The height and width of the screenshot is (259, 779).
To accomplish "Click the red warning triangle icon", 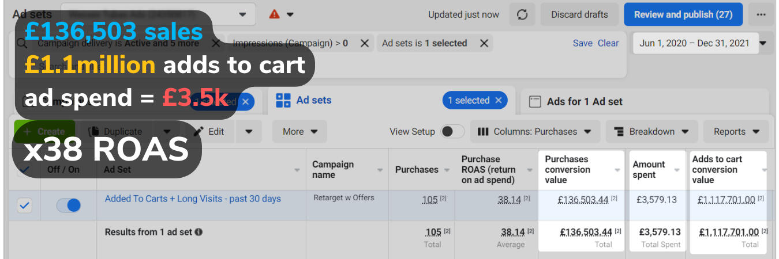I will [275, 14].
